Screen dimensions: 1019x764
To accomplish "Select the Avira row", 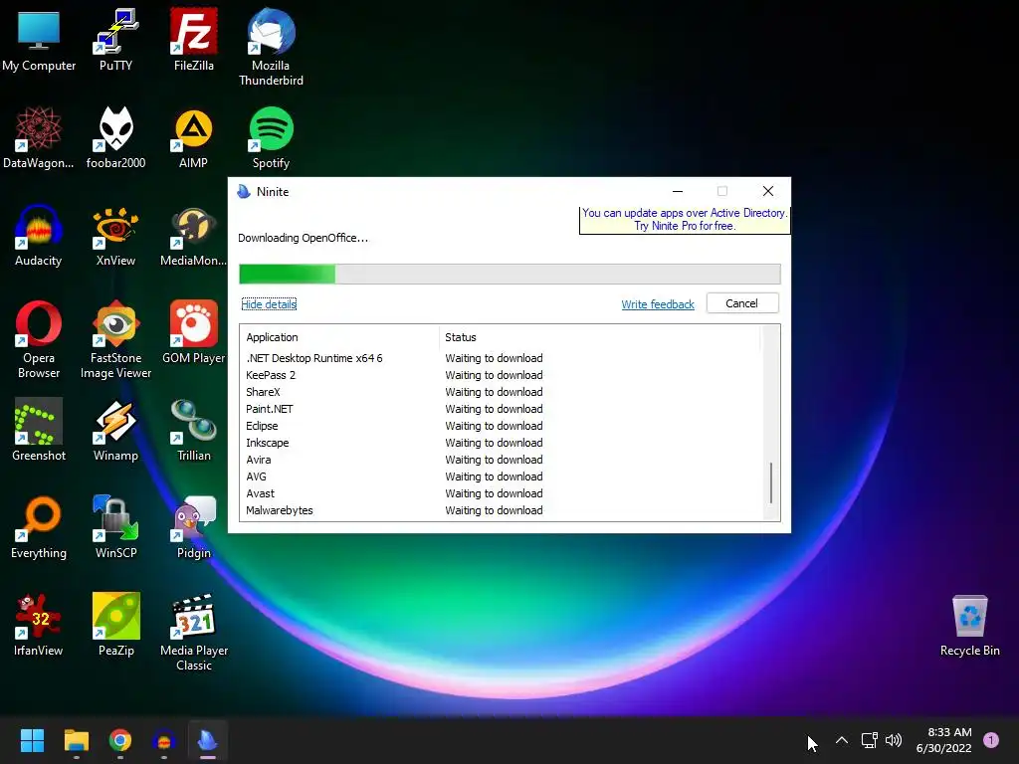I will coord(501,460).
